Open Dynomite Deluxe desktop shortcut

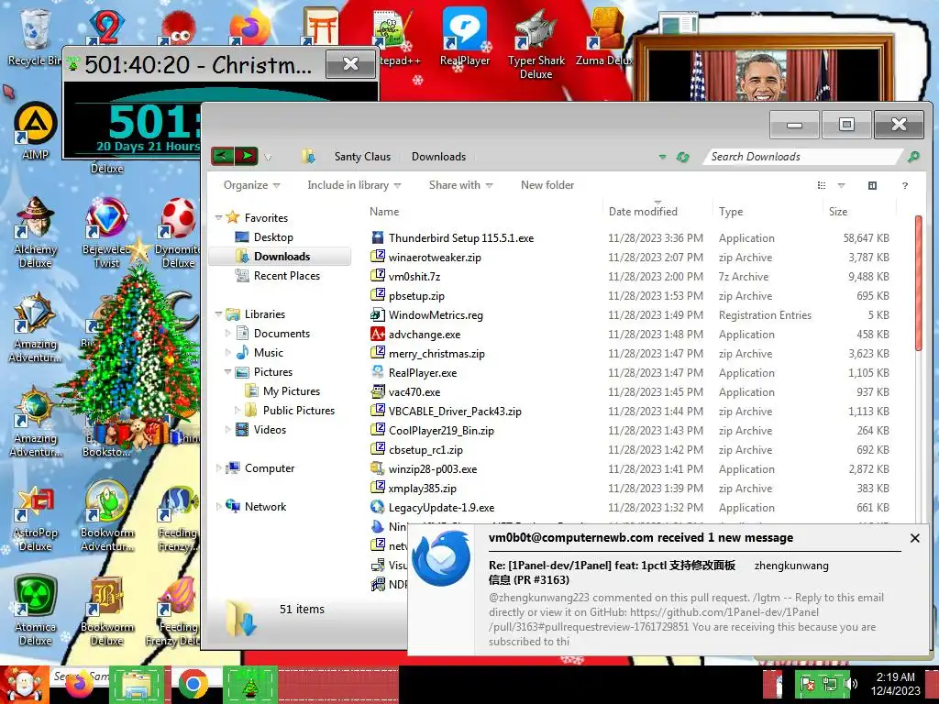point(178,232)
